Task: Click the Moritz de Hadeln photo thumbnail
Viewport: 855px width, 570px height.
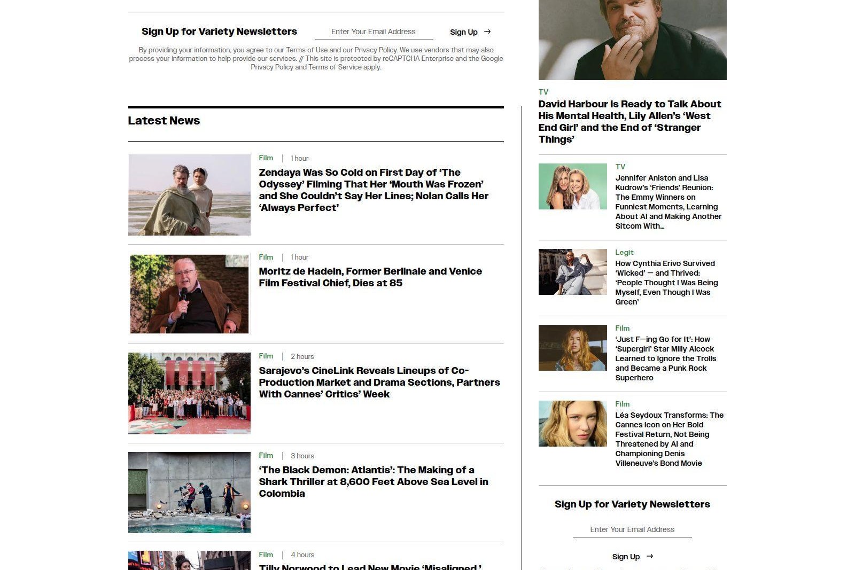Action: 189,294
